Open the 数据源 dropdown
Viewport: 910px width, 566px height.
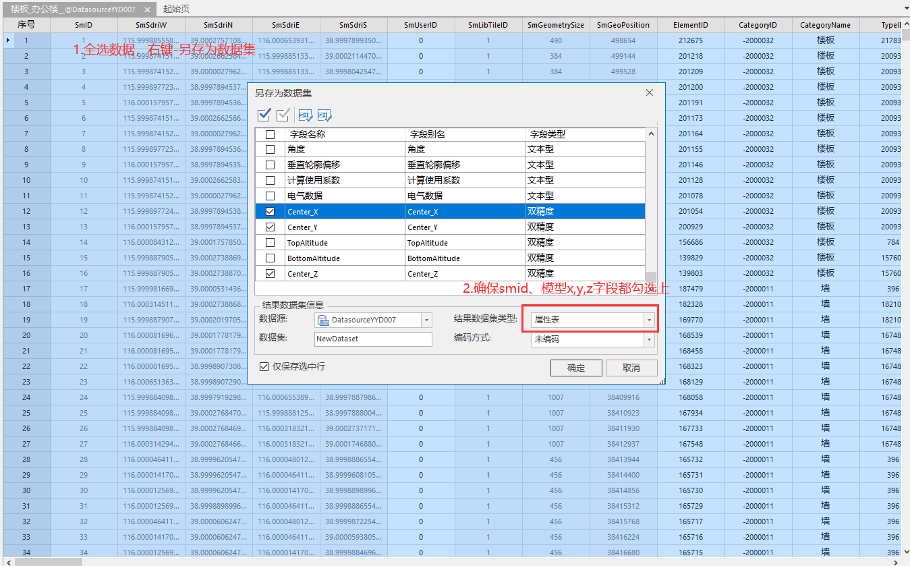pos(426,320)
